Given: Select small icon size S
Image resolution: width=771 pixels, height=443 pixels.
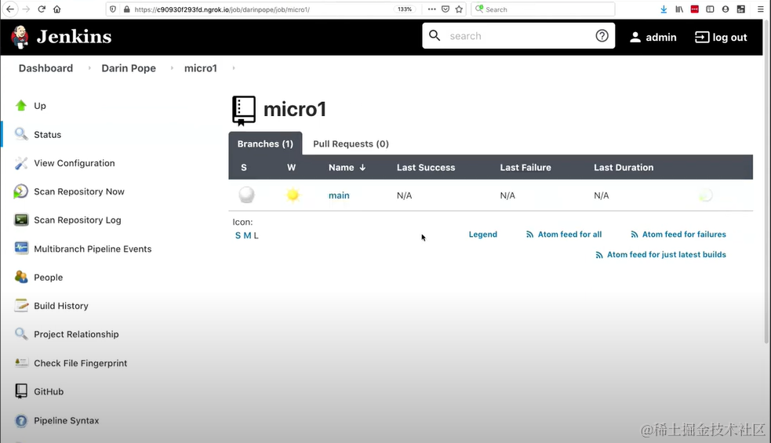Looking at the screenshot, I should (x=238, y=235).
